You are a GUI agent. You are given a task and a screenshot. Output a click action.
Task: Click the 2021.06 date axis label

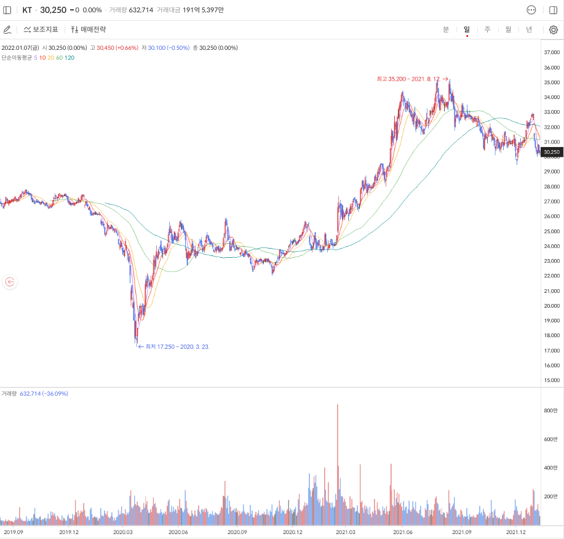(403, 532)
